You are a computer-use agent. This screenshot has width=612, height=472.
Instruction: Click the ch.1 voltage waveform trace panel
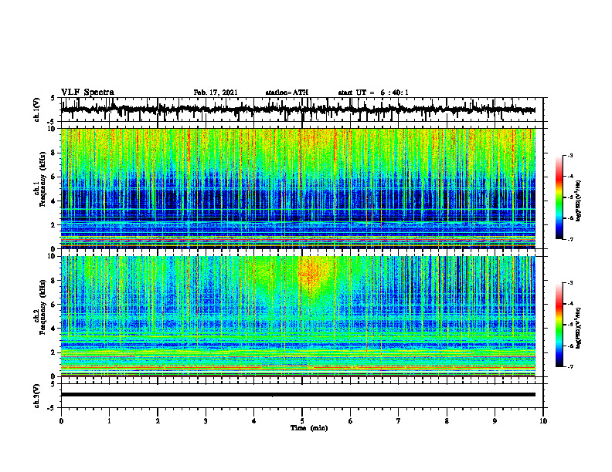tap(302, 110)
